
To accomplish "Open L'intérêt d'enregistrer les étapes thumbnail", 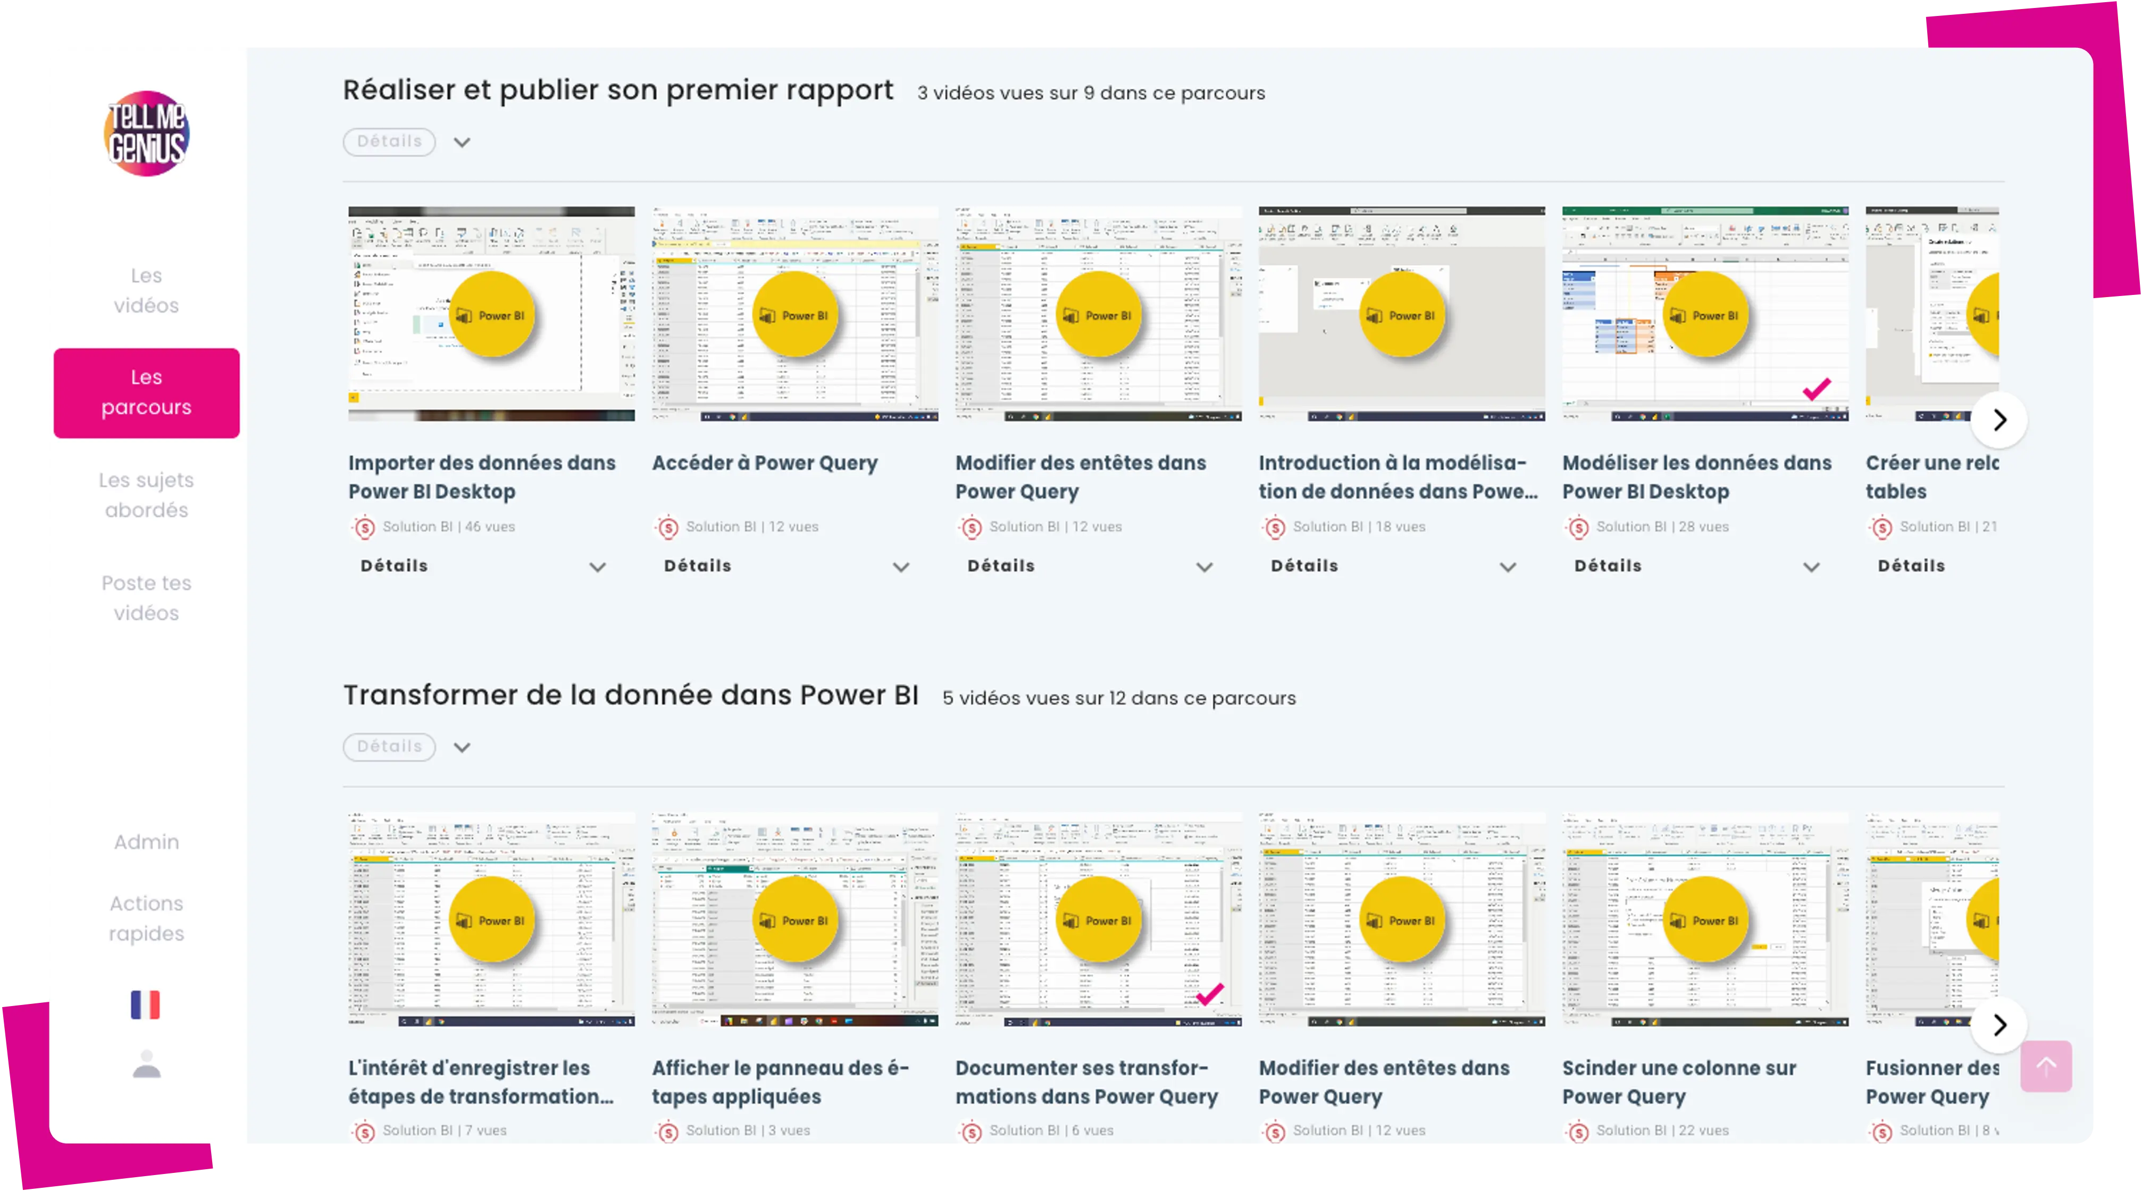I will click(x=491, y=919).
